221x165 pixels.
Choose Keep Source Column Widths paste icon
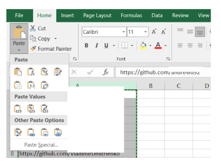(31, 85)
